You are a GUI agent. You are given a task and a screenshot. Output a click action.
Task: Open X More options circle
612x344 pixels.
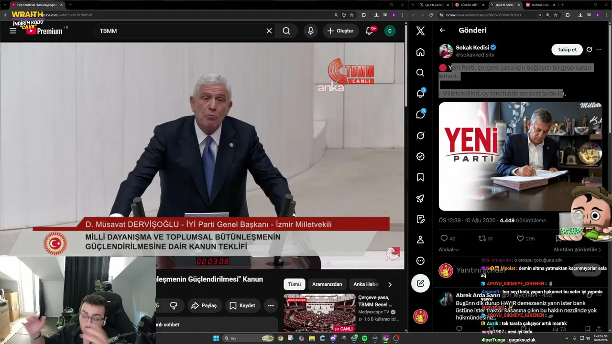pyautogui.click(x=420, y=261)
